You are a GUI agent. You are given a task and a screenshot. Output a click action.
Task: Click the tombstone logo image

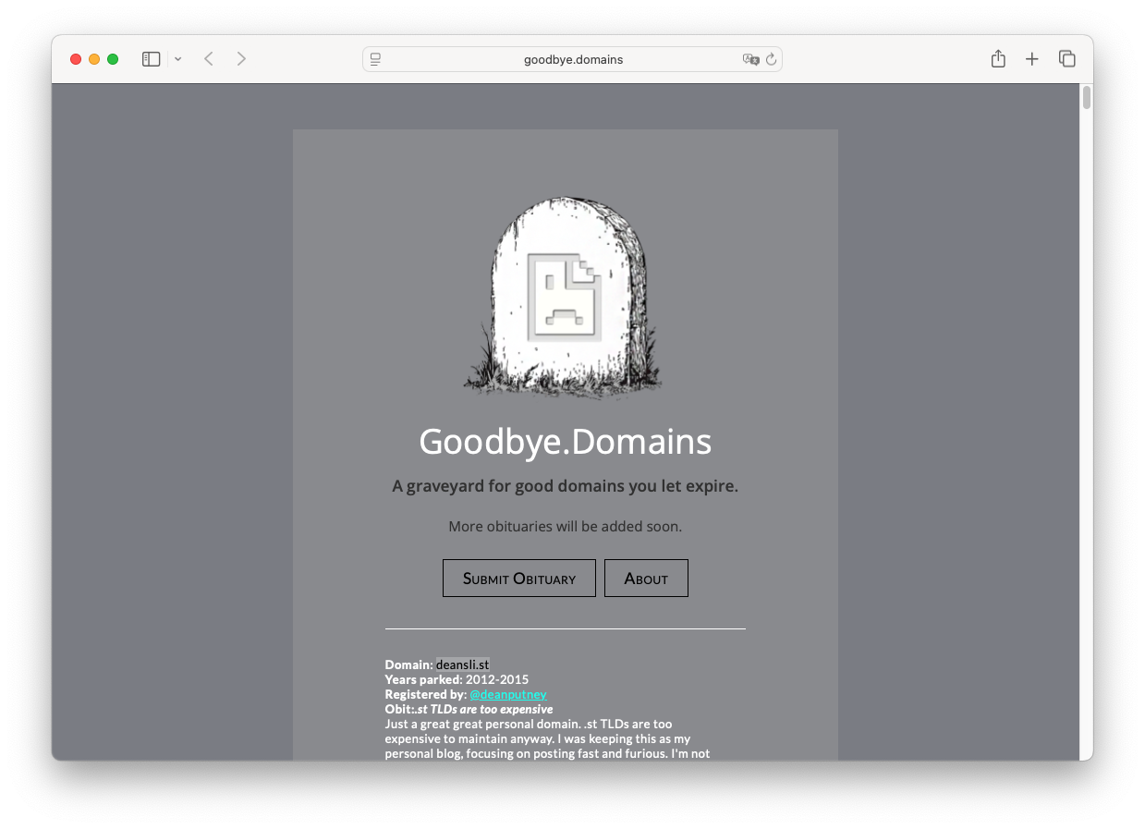pos(565,296)
